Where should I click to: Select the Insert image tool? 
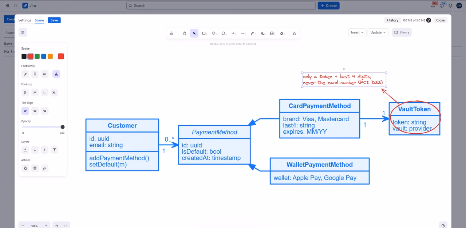[272, 33]
